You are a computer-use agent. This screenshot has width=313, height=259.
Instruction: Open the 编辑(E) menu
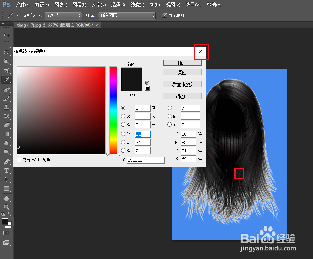[42, 4]
